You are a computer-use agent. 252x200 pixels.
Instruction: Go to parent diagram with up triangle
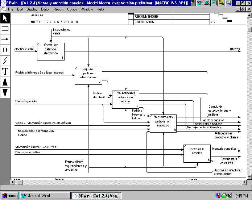[5, 82]
